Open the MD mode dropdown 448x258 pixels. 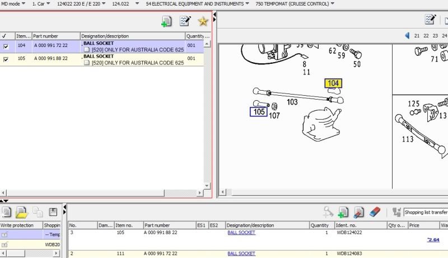(13, 4)
